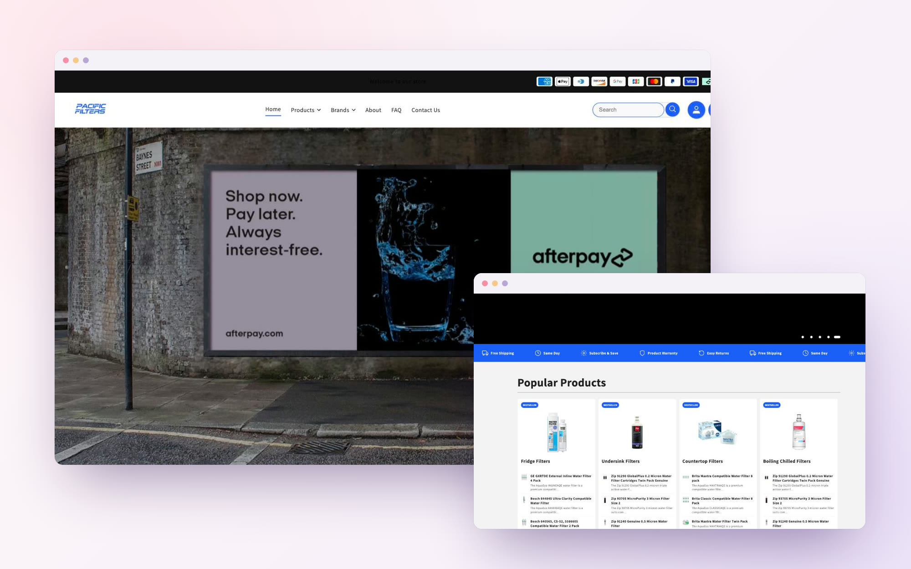Click the Fridge Filters product image
The width and height of the screenshot is (911, 569).
point(557,432)
